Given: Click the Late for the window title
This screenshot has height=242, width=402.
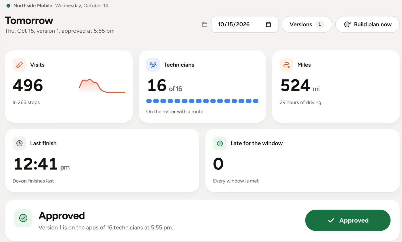Looking at the screenshot, I should 257,143.
